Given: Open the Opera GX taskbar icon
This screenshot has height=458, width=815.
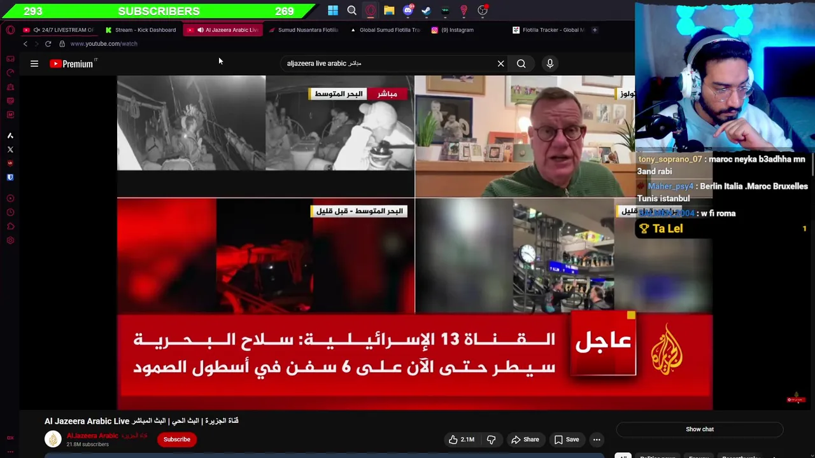Looking at the screenshot, I should tap(371, 10).
